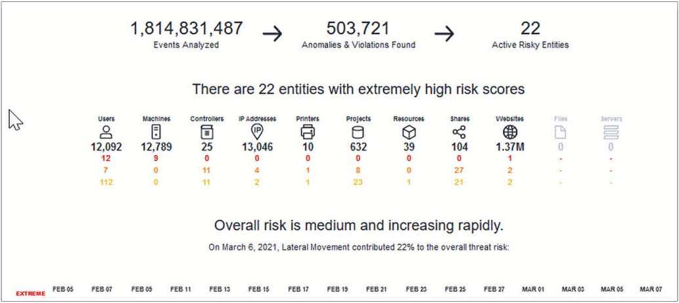
Task: Click the Websites globe icon
Action: pos(509,132)
